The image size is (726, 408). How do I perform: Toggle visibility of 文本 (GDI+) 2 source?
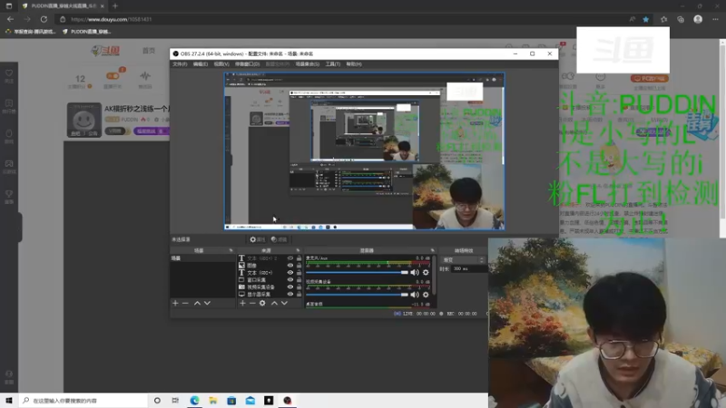pos(290,258)
